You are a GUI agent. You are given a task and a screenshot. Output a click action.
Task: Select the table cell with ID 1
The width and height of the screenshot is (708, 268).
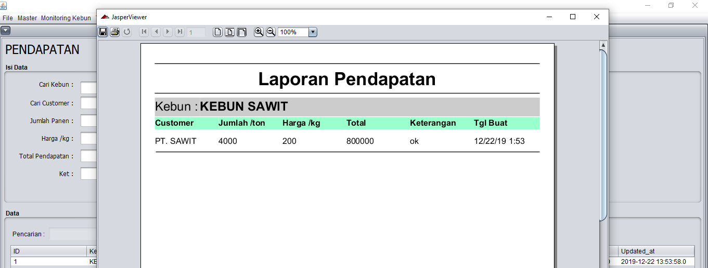pyautogui.click(x=49, y=262)
